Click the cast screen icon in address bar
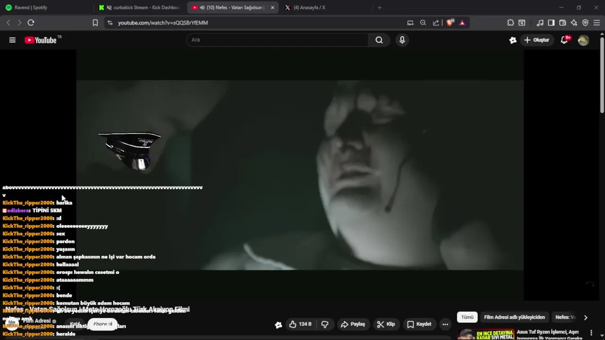Image resolution: width=605 pixels, height=340 pixels. (x=410, y=23)
